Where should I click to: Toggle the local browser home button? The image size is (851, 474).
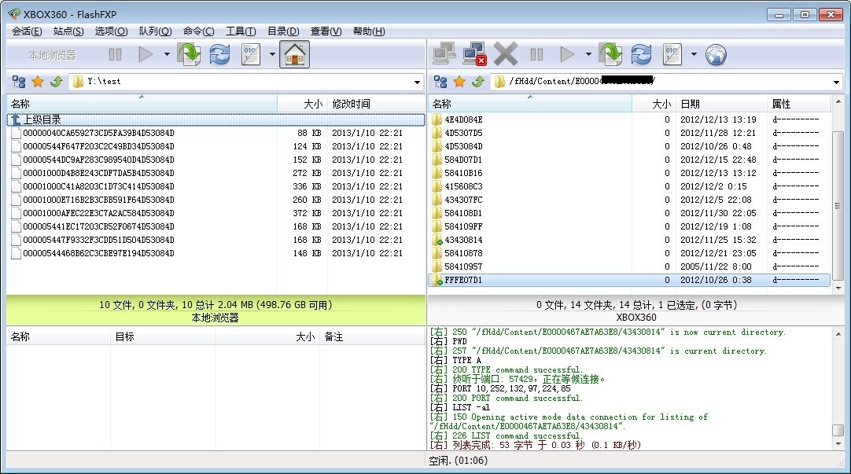pyautogui.click(x=294, y=54)
